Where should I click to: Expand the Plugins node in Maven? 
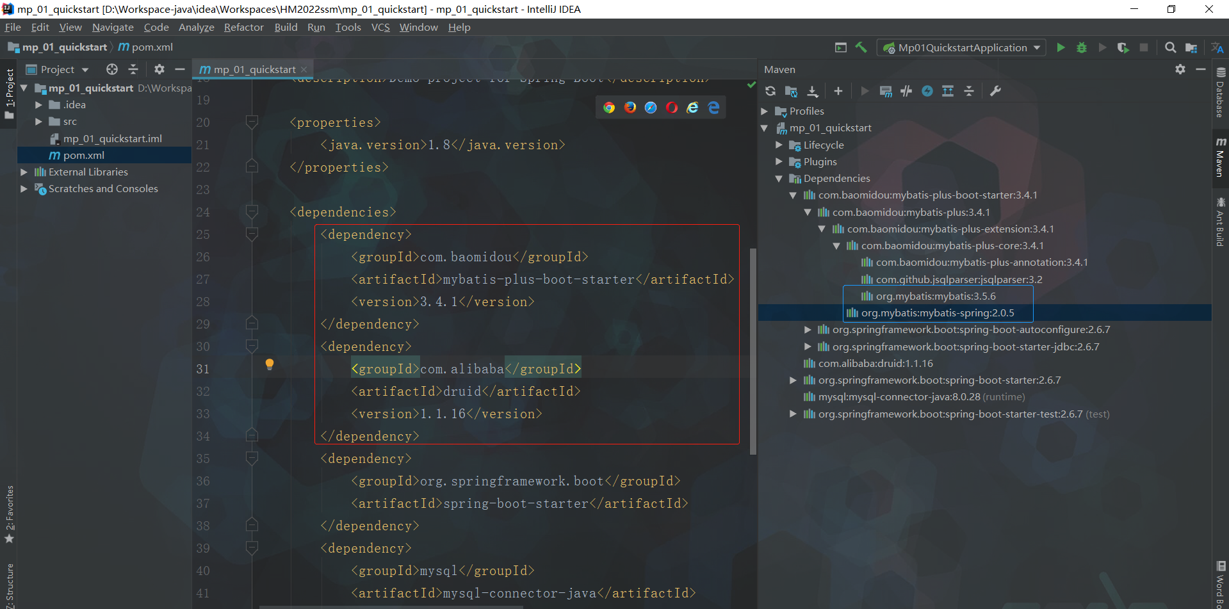point(779,162)
